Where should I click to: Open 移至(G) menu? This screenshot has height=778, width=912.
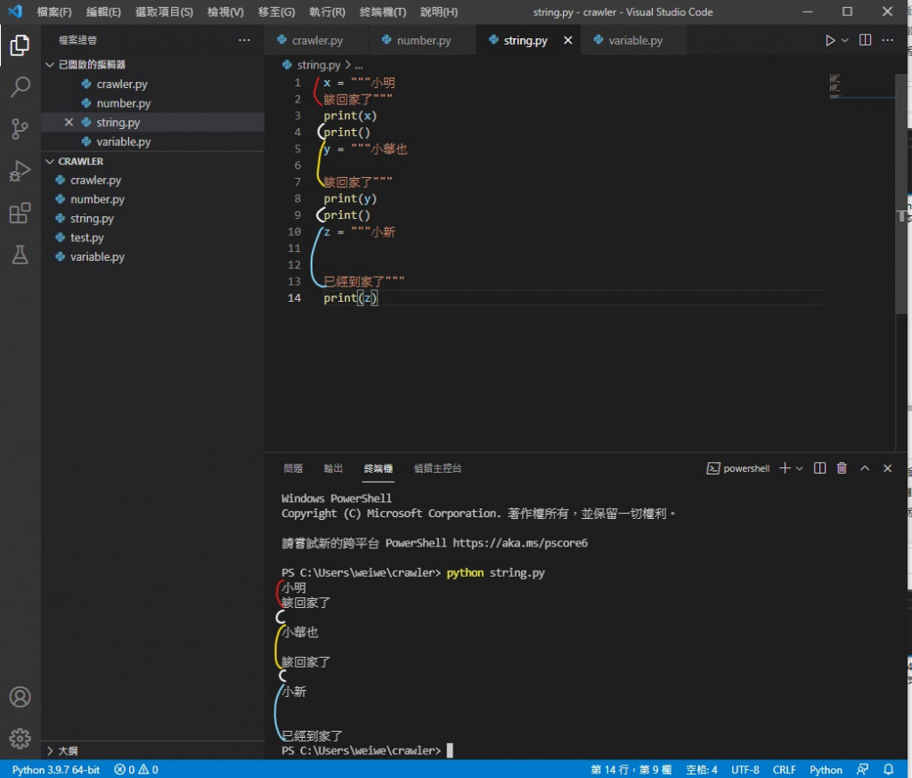coord(276,12)
